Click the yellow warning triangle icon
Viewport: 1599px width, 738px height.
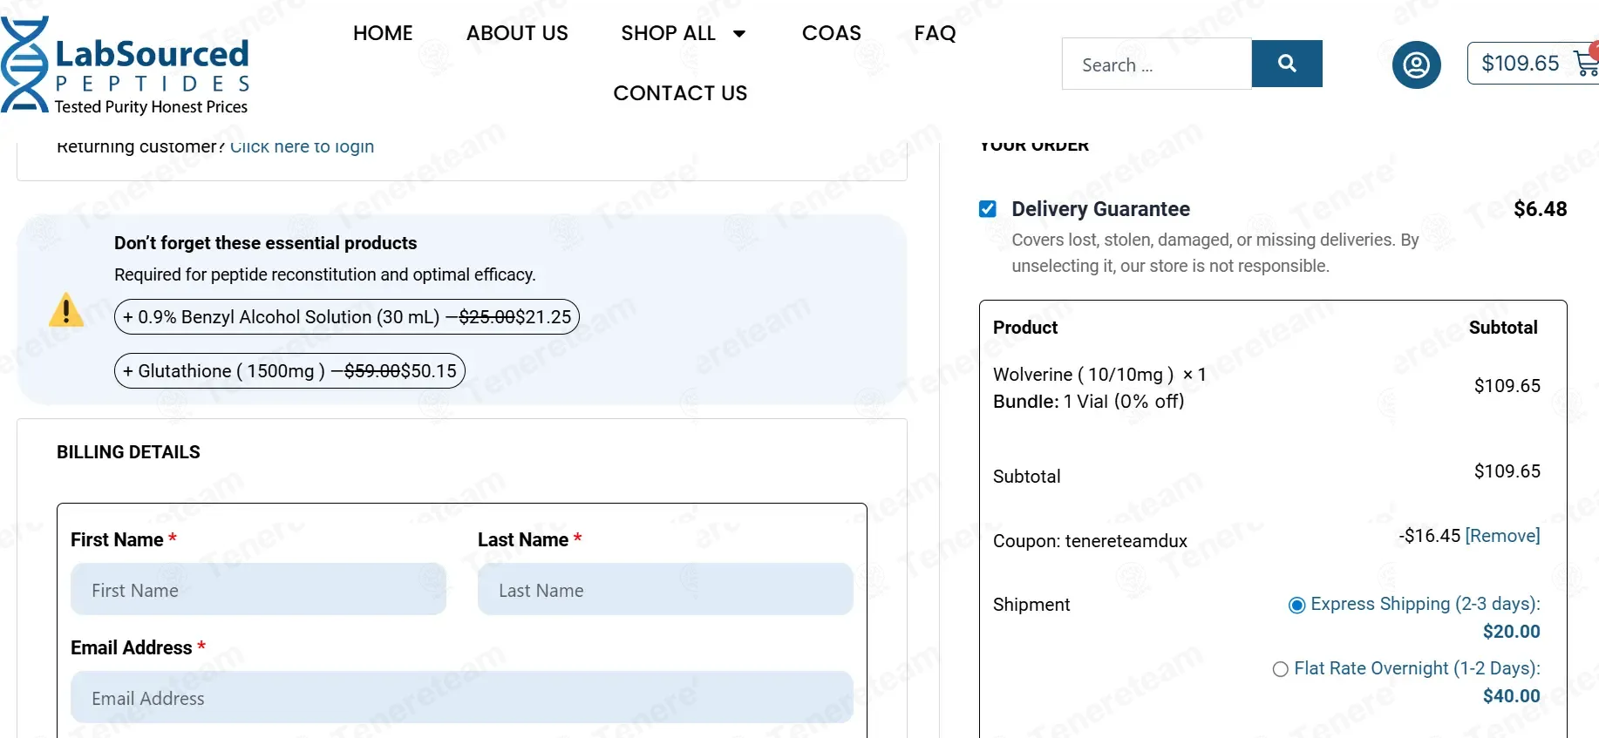[x=66, y=310]
